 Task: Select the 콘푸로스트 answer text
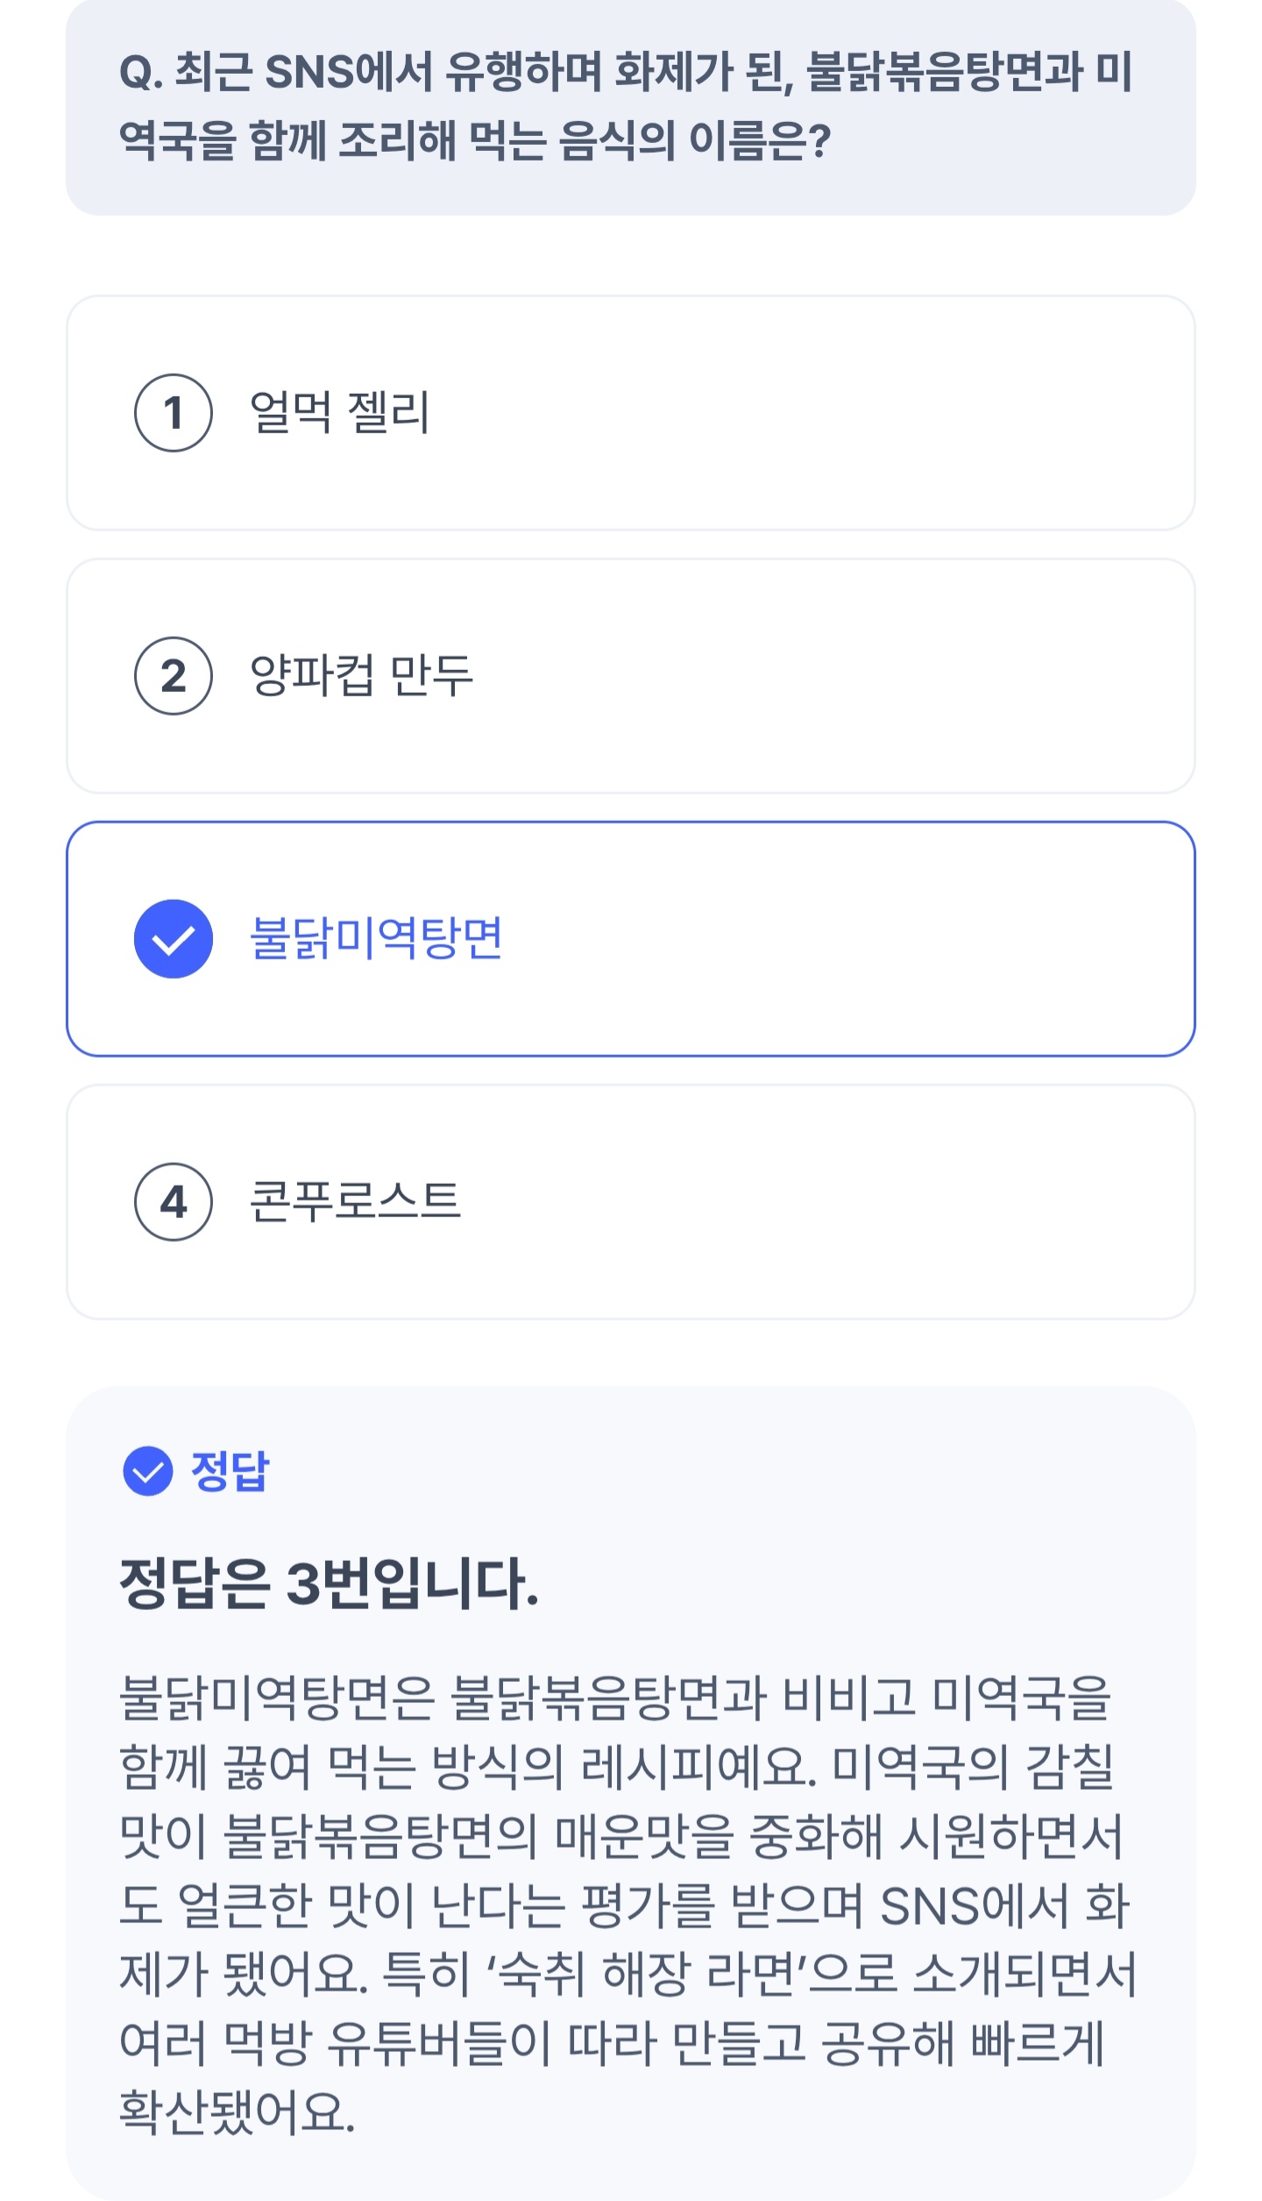tap(355, 1202)
